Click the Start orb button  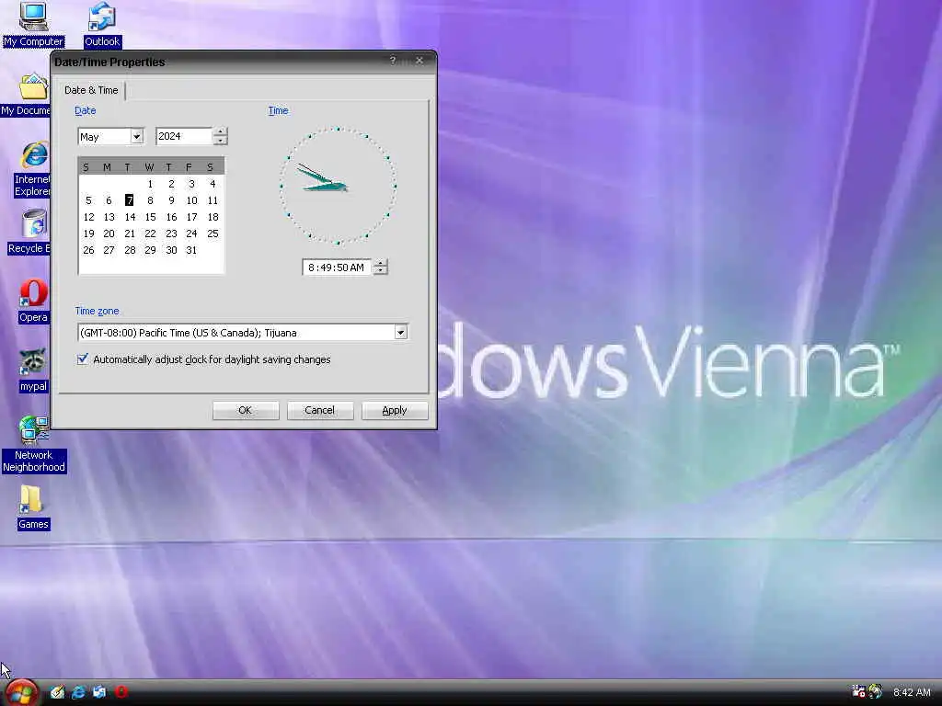pyautogui.click(x=22, y=692)
